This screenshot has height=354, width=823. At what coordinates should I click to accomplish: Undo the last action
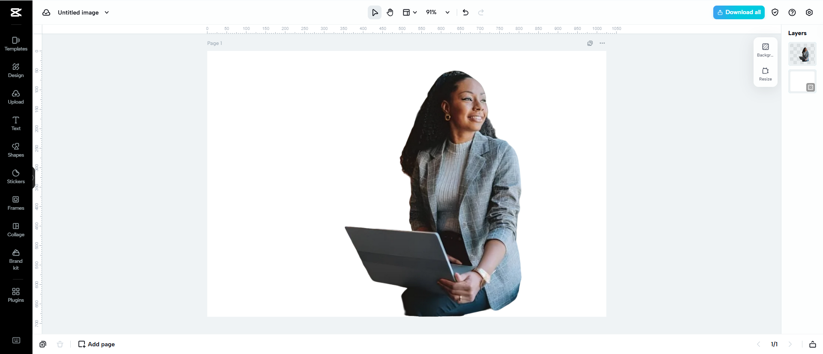pos(466,12)
